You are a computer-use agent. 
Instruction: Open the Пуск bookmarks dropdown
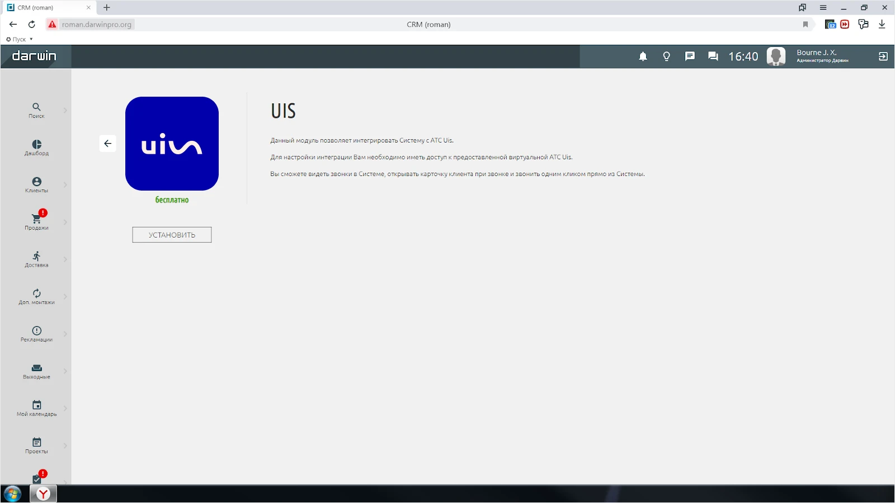pyautogui.click(x=20, y=39)
